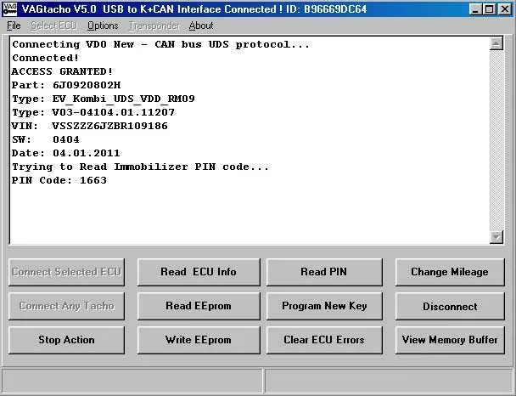
Task: Click the 'Connected!' log line
Action: point(46,58)
